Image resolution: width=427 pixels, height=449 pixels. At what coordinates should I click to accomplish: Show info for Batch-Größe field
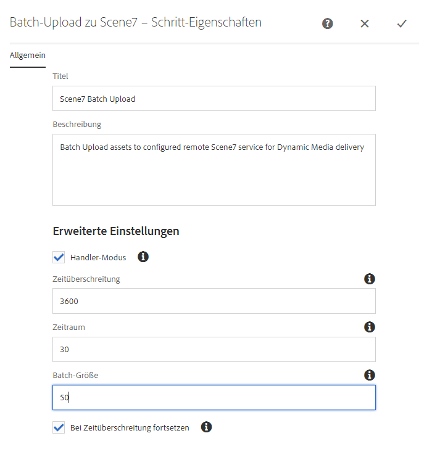tap(370, 375)
